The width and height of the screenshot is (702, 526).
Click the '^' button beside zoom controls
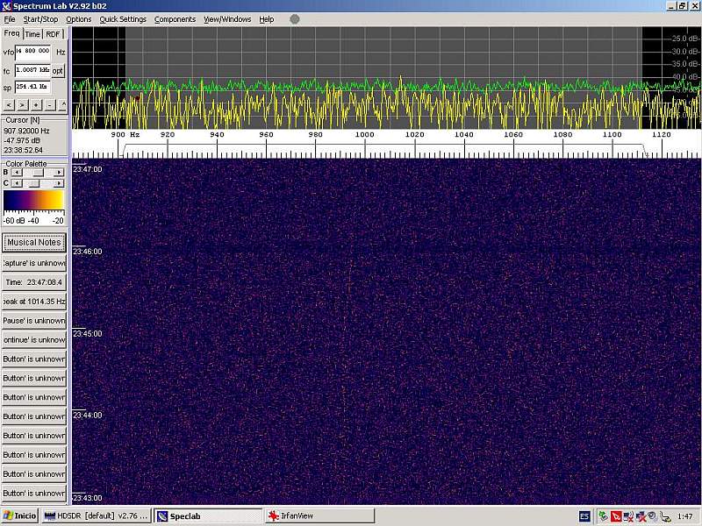point(62,104)
